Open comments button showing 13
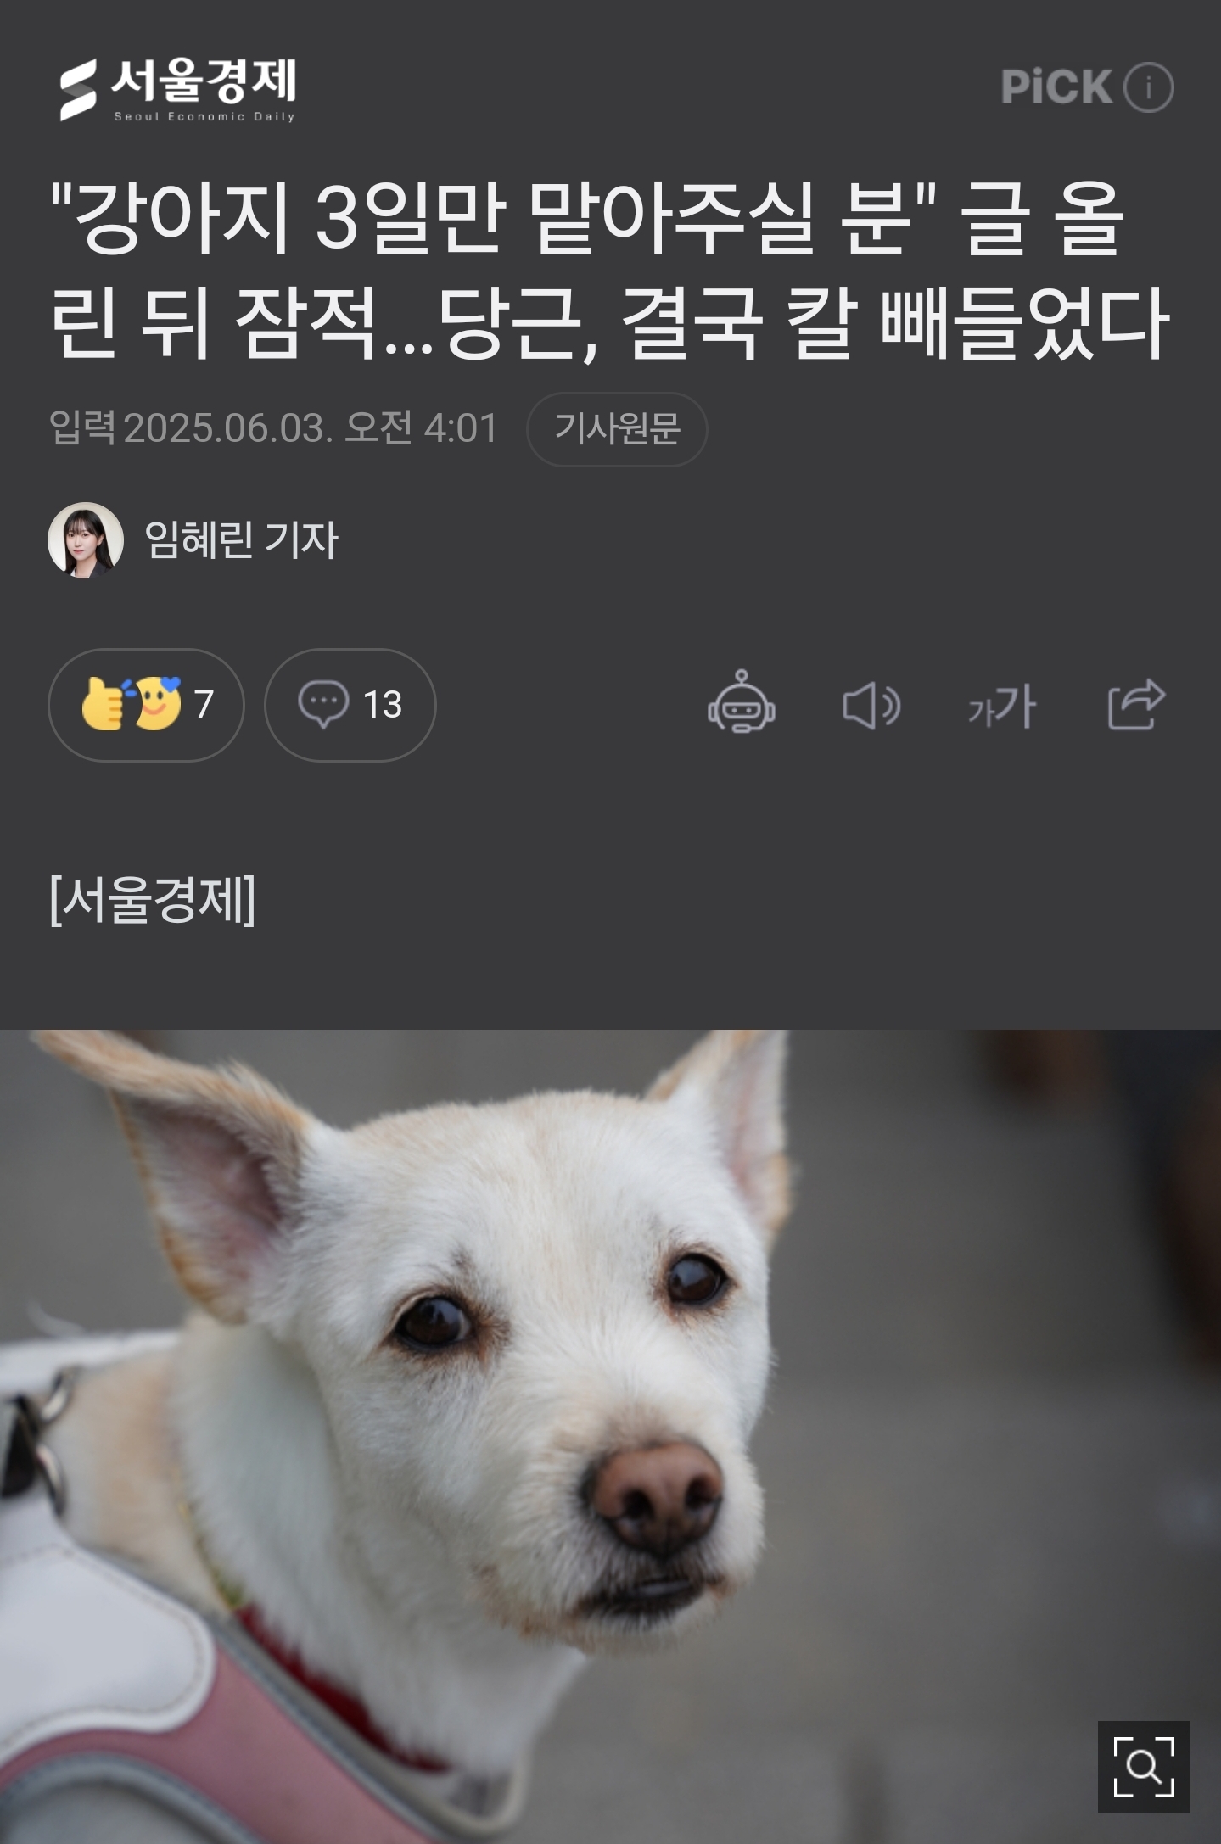Image resolution: width=1221 pixels, height=1844 pixels. 350,705
